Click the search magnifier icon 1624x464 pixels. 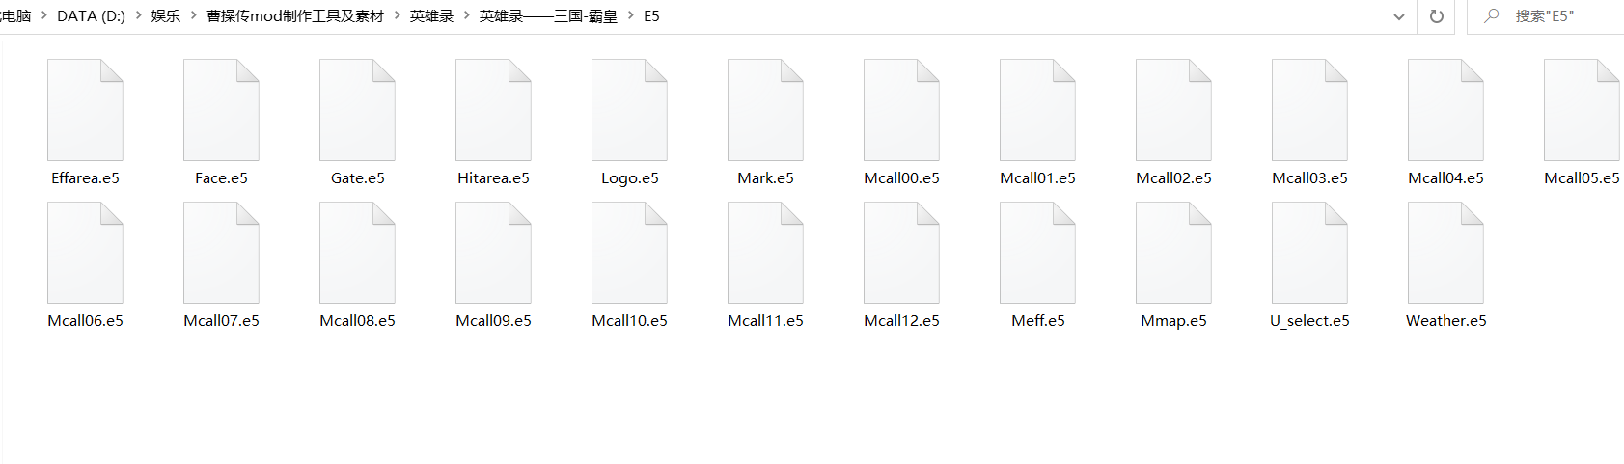click(1492, 15)
